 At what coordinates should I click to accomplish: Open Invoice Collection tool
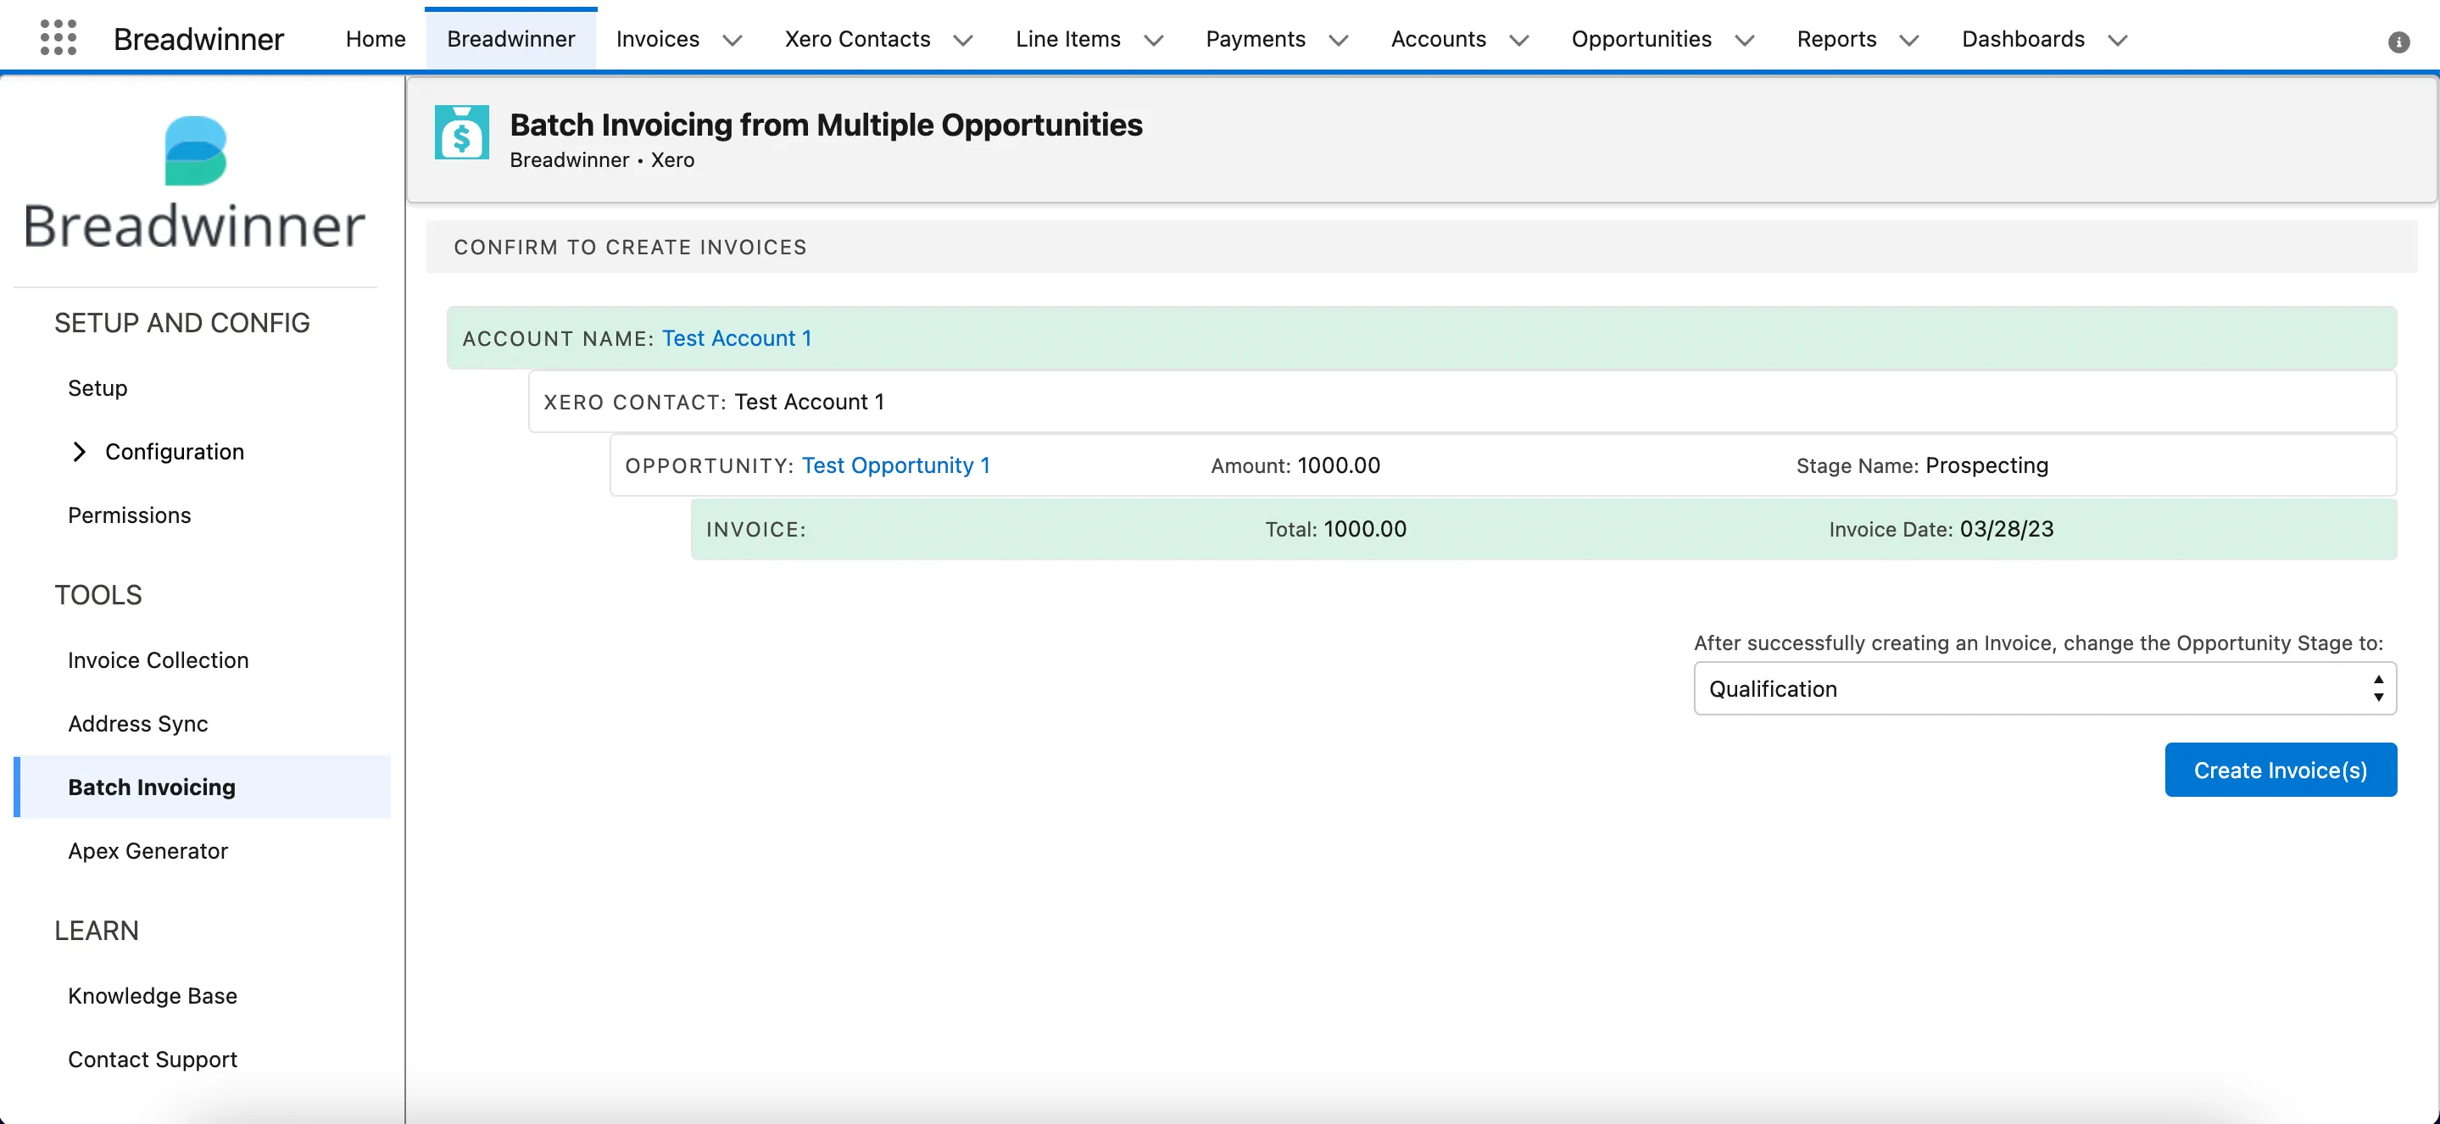coord(159,660)
